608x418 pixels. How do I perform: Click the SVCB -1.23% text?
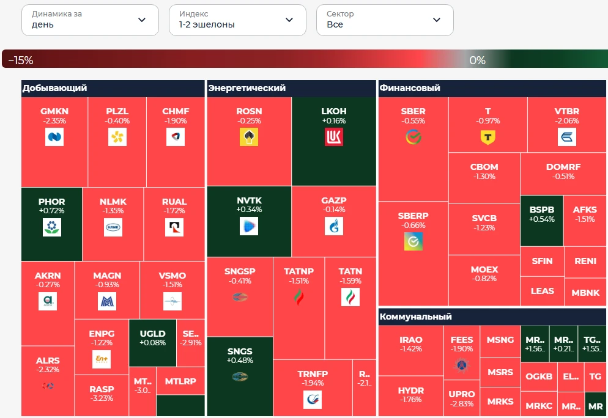[484, 228]
